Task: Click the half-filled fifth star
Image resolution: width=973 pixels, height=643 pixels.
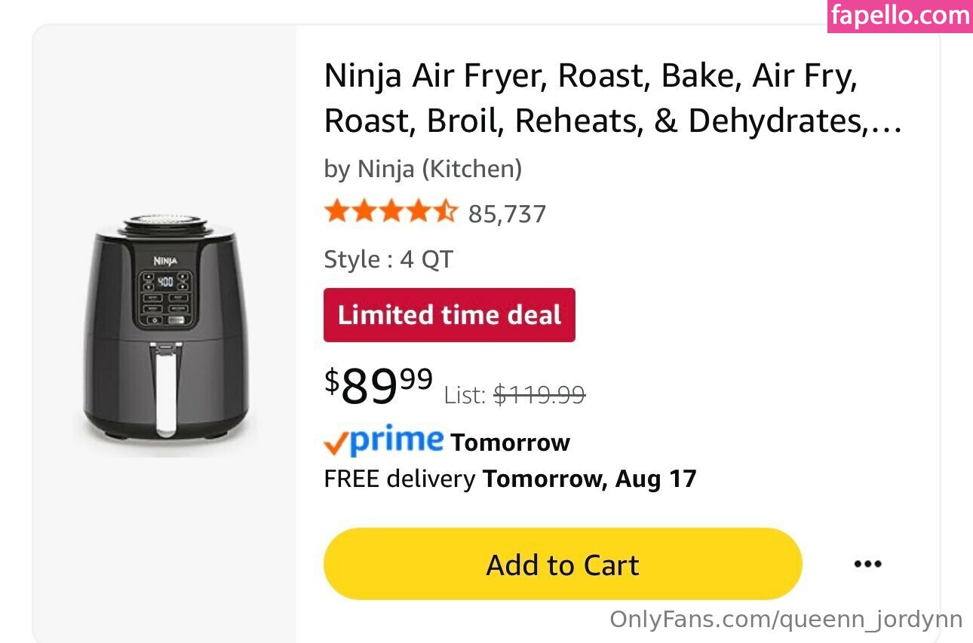Action: point(447,213)
